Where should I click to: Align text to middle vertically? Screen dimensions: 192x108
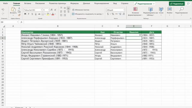click(x=65, y=8)
